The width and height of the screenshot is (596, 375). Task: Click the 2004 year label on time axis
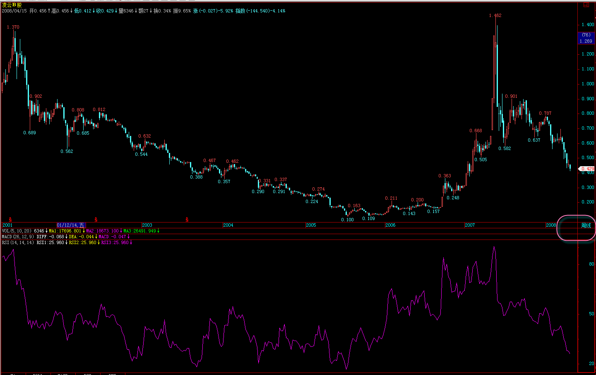(228, 225)
